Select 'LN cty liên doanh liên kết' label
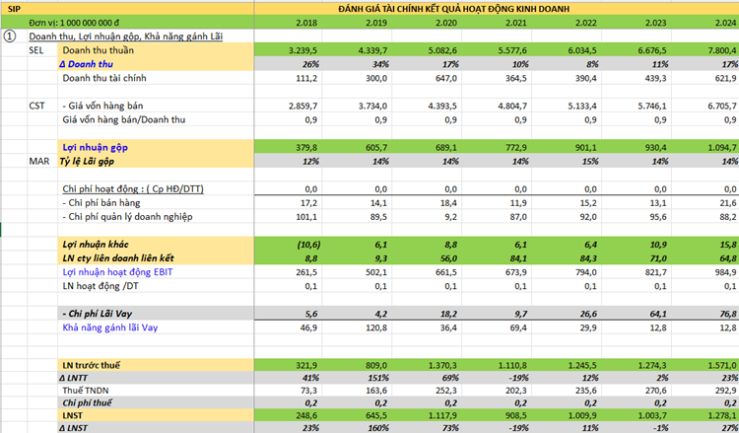Viewport: 739px width, 433px height. coord(118,258)
